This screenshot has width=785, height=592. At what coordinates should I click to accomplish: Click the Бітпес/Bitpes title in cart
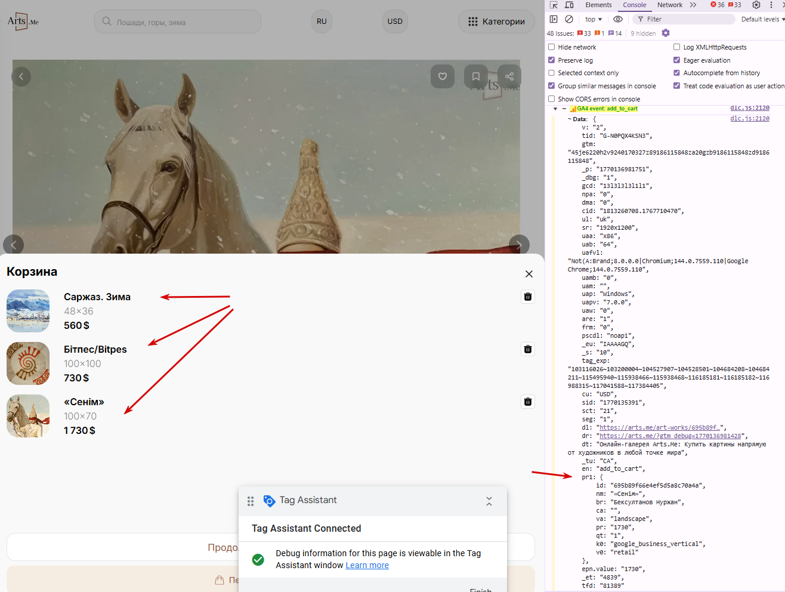click(x=95, y=349)
